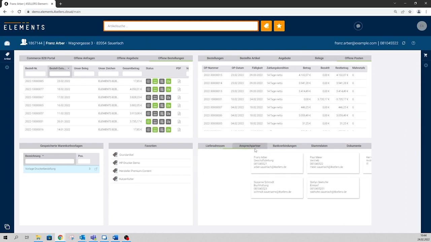This screenshot has width=431, height=242.
Task: Switch to the Bankverbindungen tab
Action: [x=285, y=146]
